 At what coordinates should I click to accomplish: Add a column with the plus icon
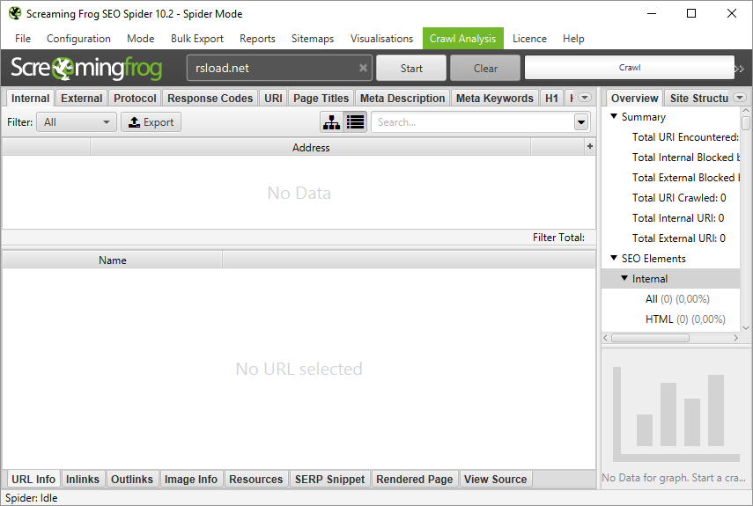(590, 146)
